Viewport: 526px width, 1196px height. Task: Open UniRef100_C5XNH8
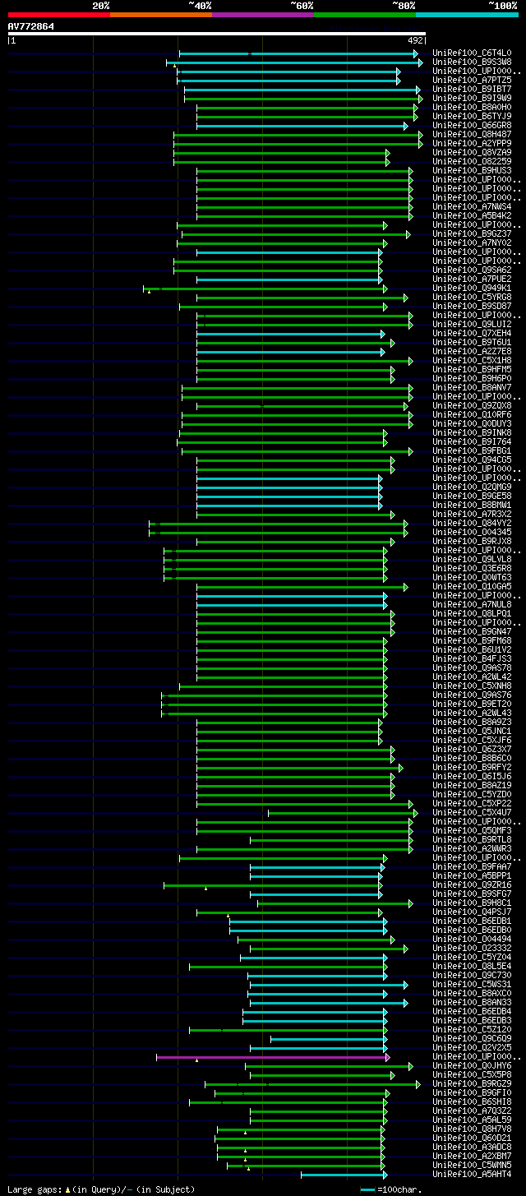click(473, 686)
